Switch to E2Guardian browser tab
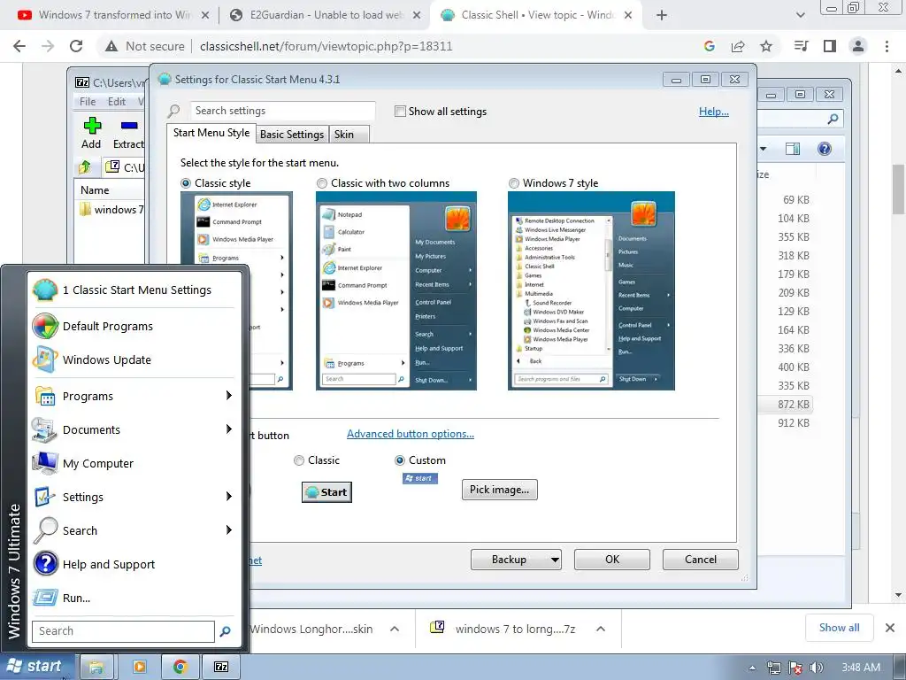 click(x=324, y=15)
